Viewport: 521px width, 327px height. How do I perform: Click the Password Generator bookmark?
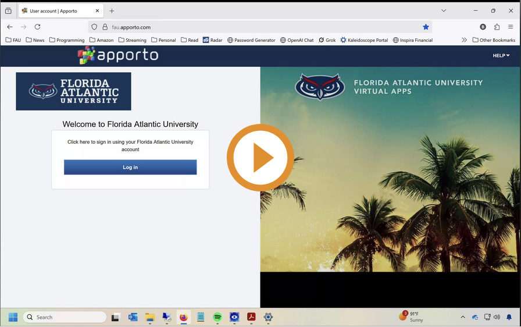pos(251,40)
